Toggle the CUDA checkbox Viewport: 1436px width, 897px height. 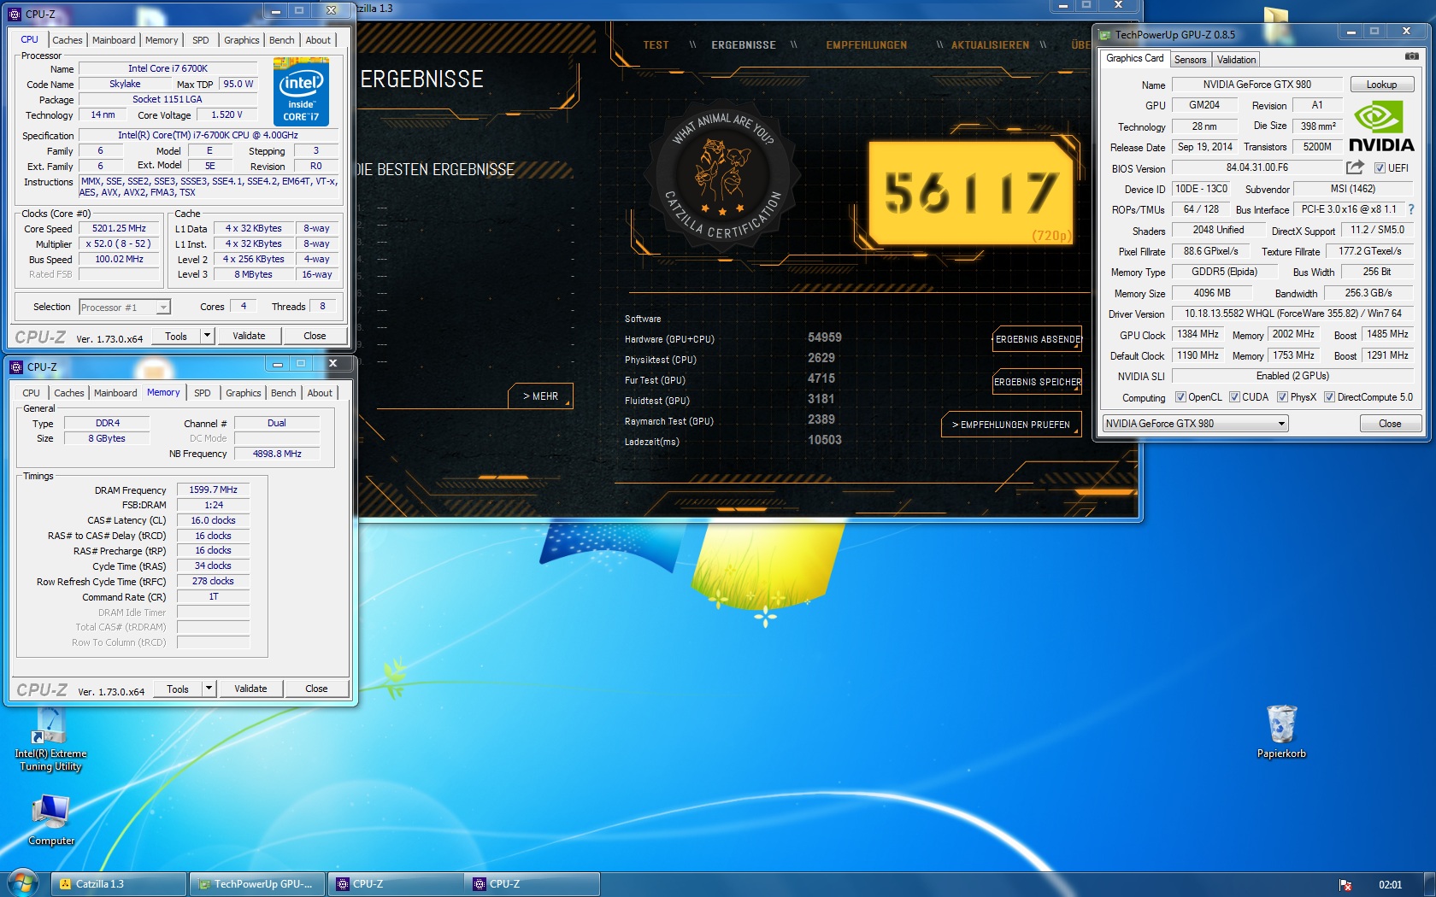click(1234, 397)
